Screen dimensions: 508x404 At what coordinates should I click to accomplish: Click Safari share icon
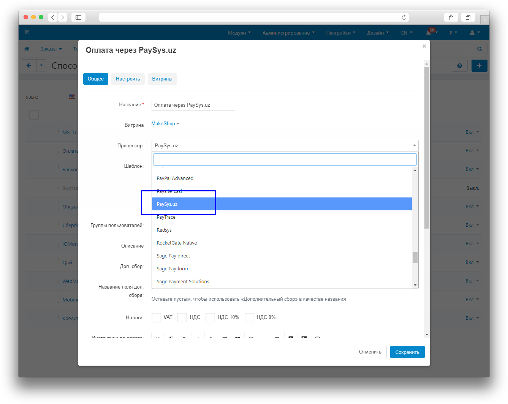click(x=451, y=17)
